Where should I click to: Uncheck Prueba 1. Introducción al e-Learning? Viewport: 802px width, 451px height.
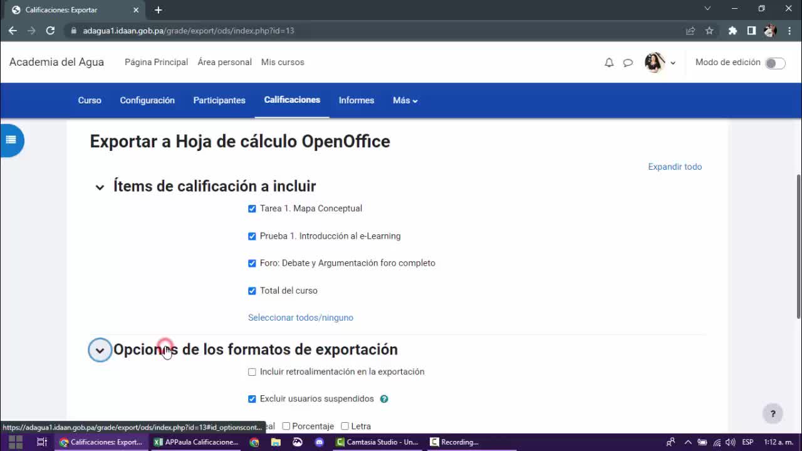pos(252,236)
